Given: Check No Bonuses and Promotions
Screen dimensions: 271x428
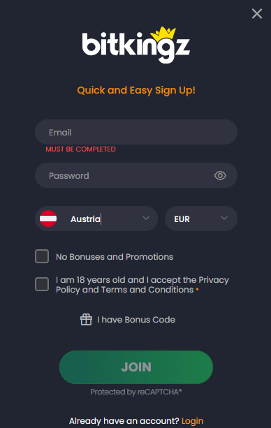Looking at the screenshot, I should coord(42,256).
